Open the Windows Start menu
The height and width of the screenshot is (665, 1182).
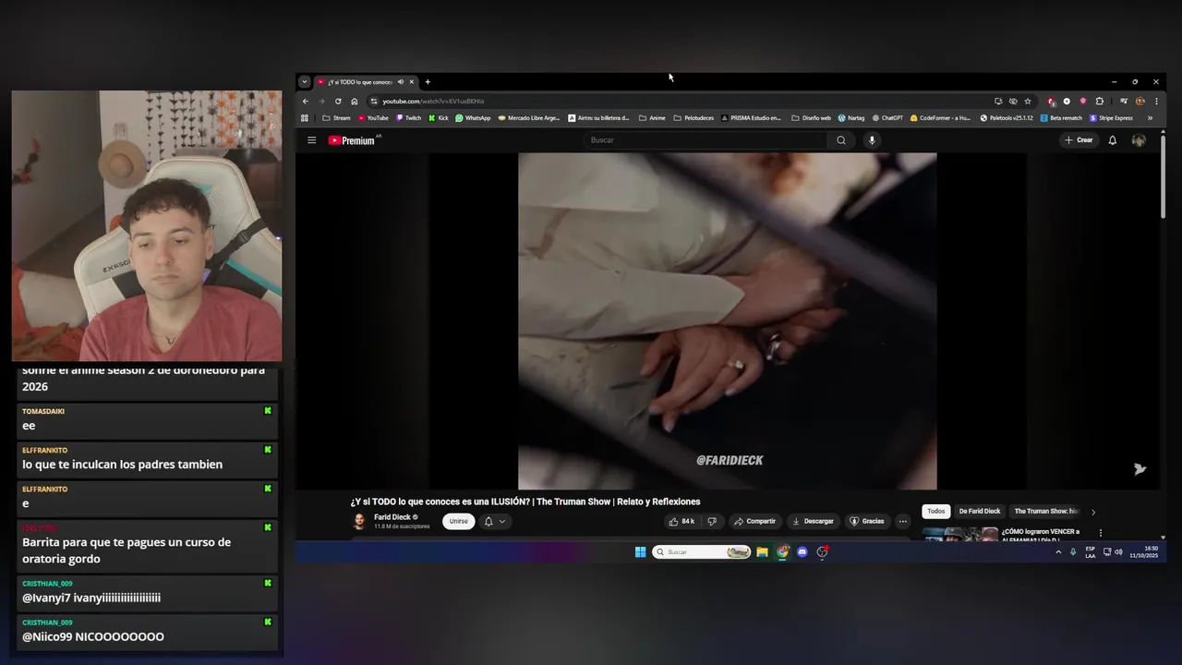pos(640,552)
